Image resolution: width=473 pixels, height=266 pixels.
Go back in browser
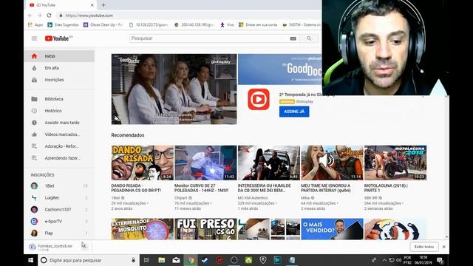[30, 16]
